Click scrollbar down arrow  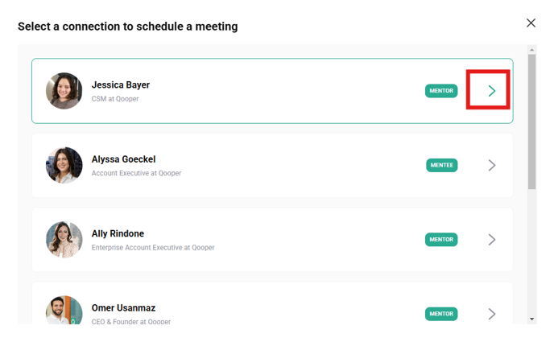pyautogui.click(x=532, y=319)
